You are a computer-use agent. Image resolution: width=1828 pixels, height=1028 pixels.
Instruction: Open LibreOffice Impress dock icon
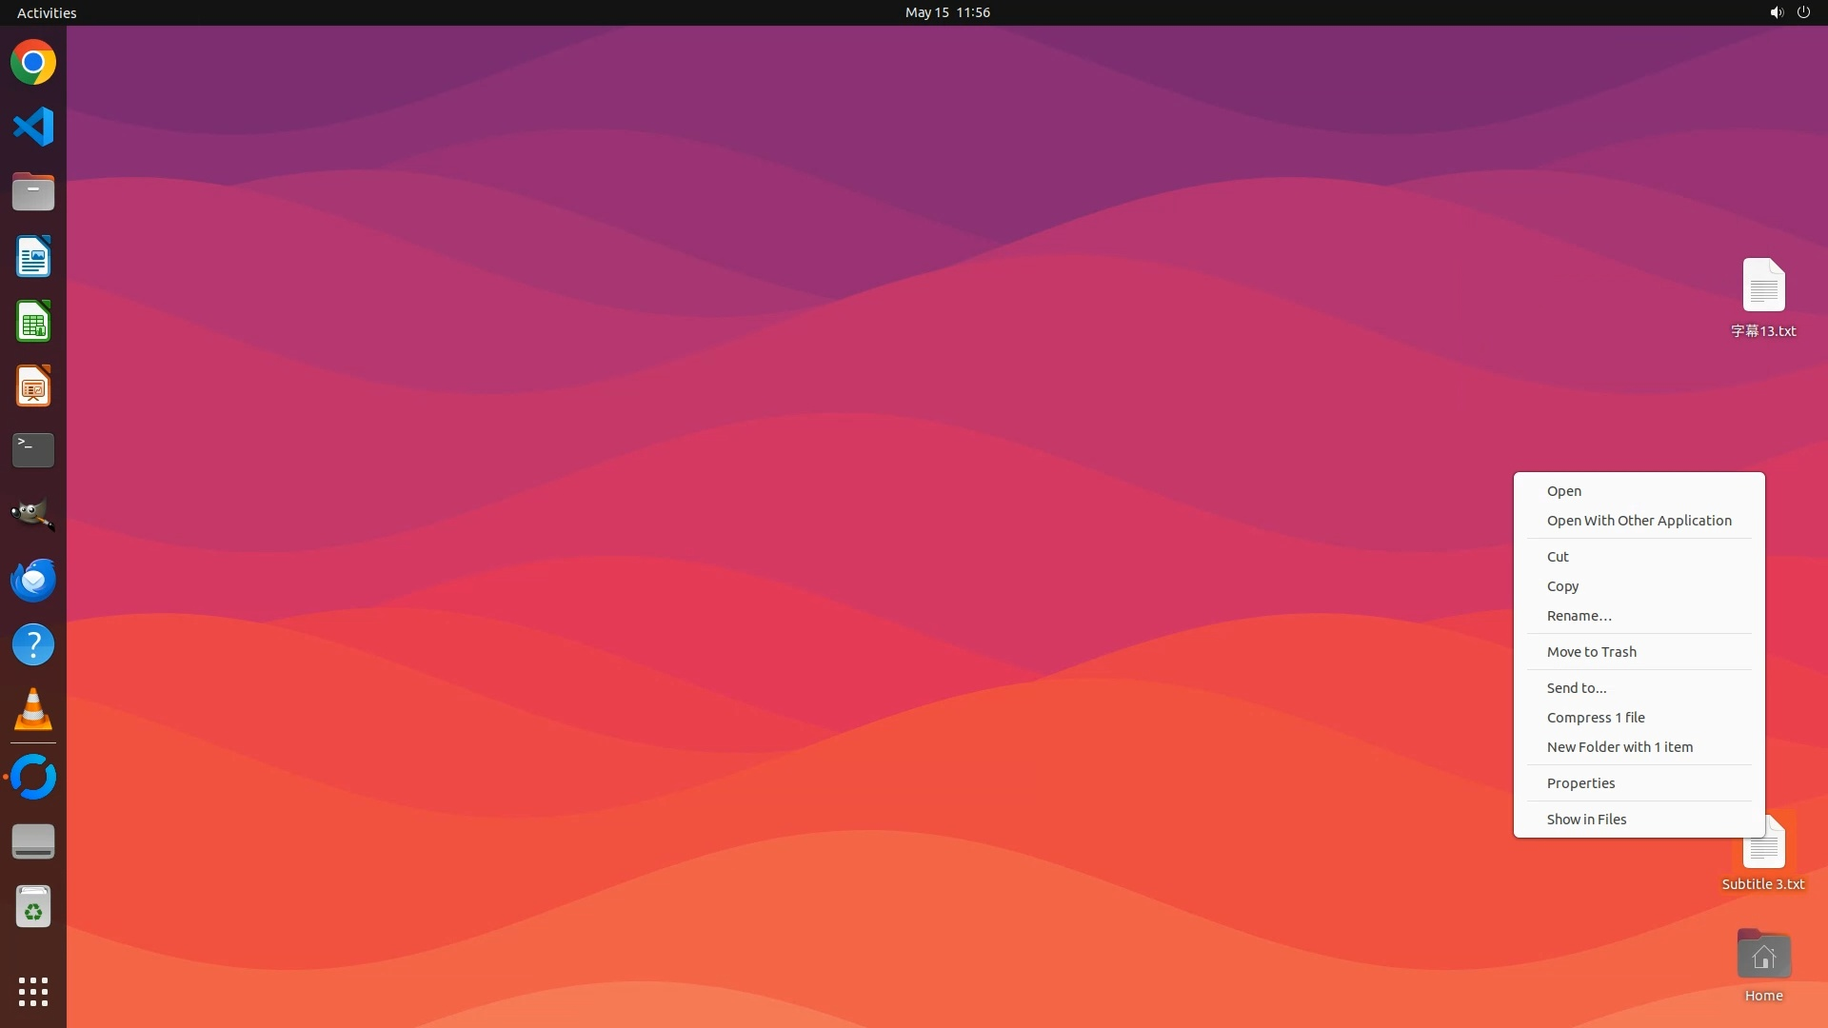pos(33,386)
